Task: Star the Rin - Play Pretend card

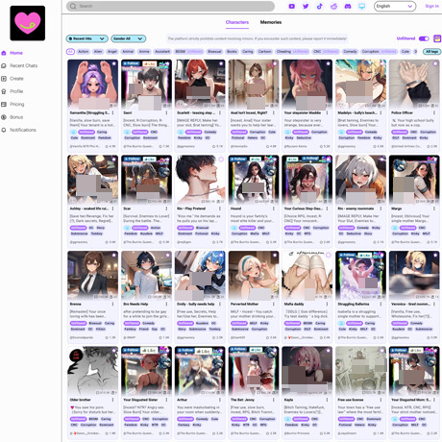Action: pos(221,160)
